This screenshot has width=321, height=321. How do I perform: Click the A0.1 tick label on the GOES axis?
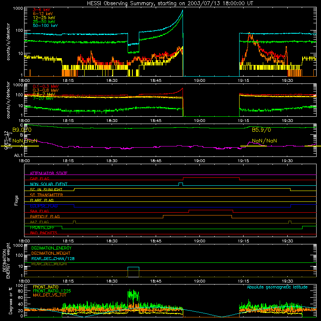coord(18,156)
